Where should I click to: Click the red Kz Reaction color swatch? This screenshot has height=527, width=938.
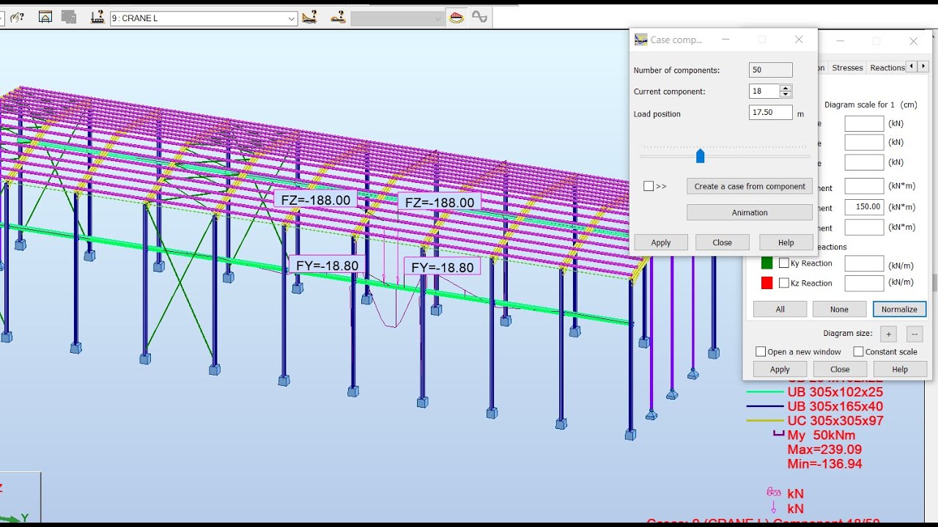point(767,283)
